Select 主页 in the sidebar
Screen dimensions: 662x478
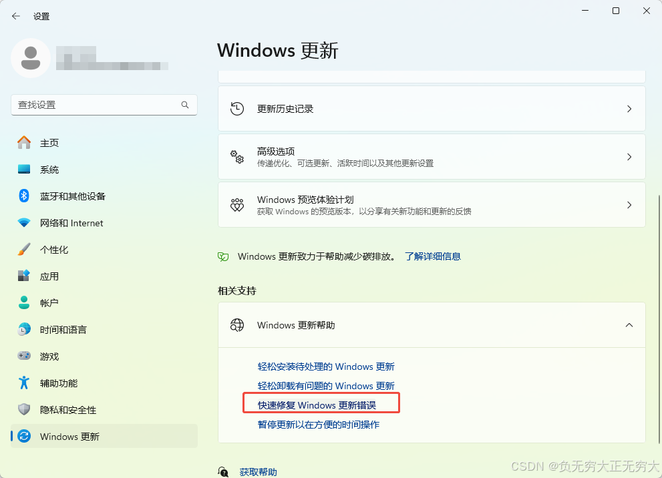click(x=104, y=143)
